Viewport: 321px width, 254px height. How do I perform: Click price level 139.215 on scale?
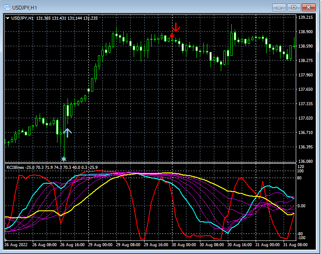pos(305,17)
